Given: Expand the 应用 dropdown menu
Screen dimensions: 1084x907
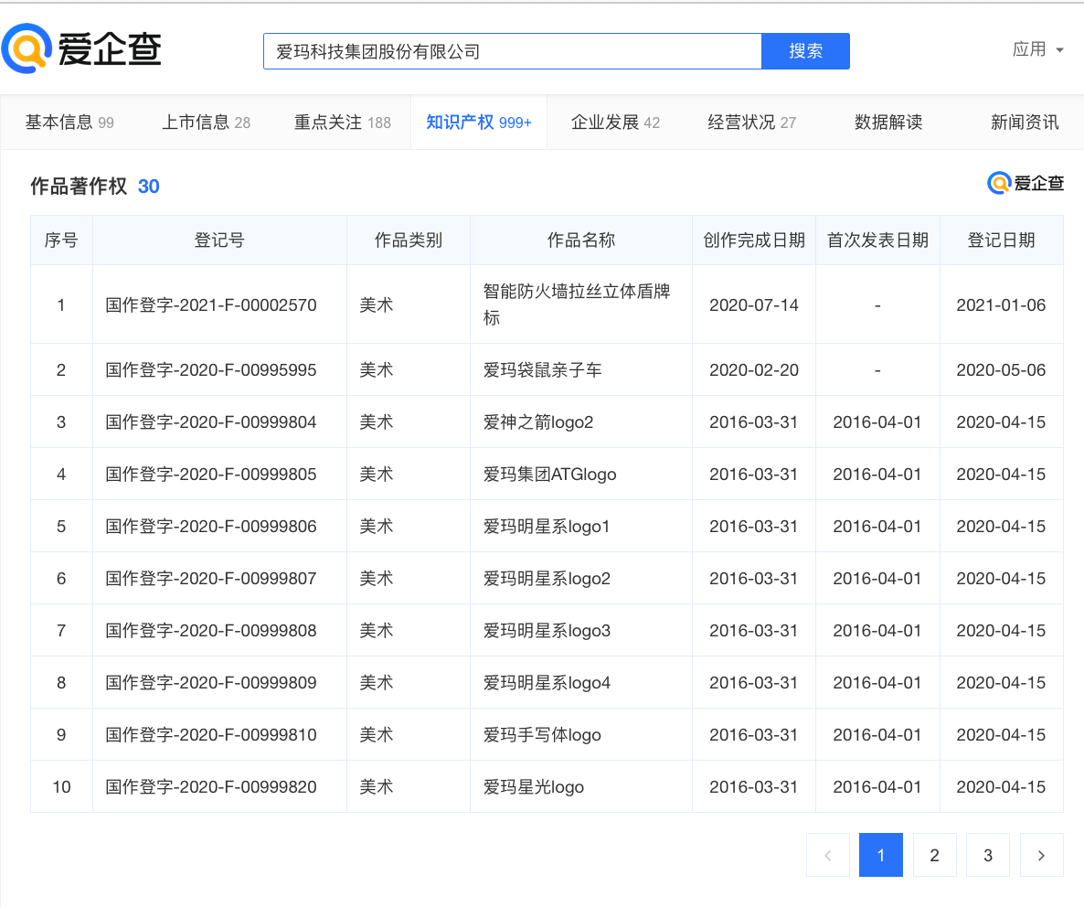Looking at the screenshot, I should tap(1037, 49).
